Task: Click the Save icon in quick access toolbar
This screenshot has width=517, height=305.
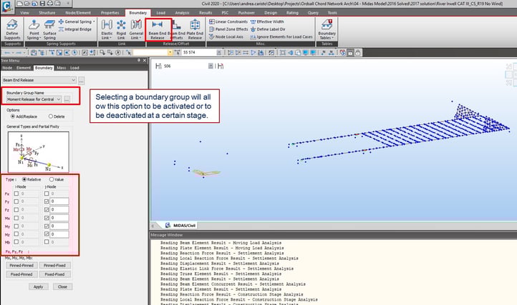Action: [x=42, y=4]
